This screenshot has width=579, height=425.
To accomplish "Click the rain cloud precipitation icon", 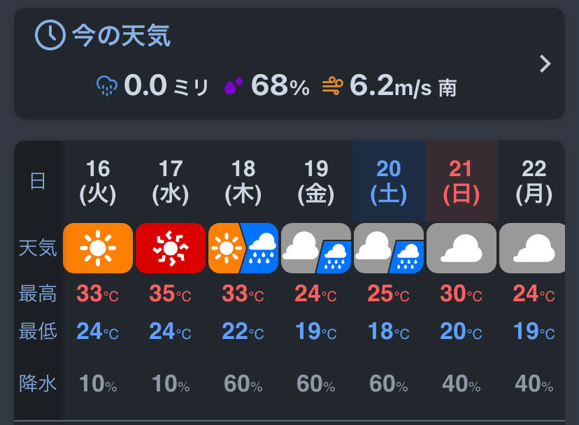I will tap(107, 86).
